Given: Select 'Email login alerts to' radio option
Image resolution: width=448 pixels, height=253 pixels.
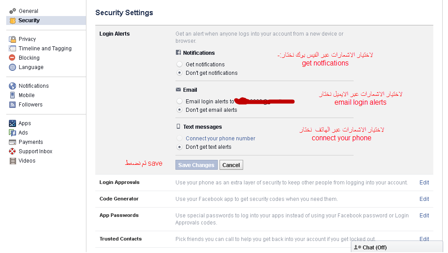Looking at the screenshot, I should [x=179, y=102].
